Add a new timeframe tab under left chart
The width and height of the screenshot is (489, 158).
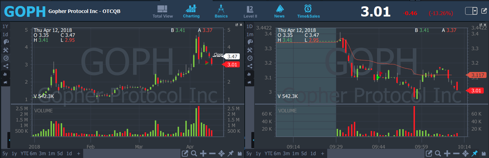coord(79,153)
